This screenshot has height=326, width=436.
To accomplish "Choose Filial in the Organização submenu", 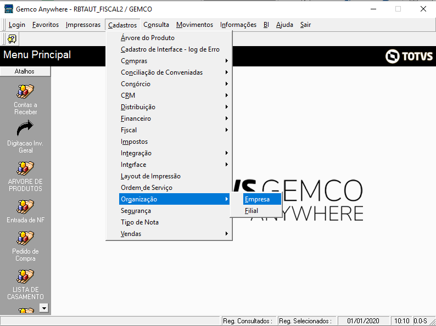I will click(x=262, y=211).
